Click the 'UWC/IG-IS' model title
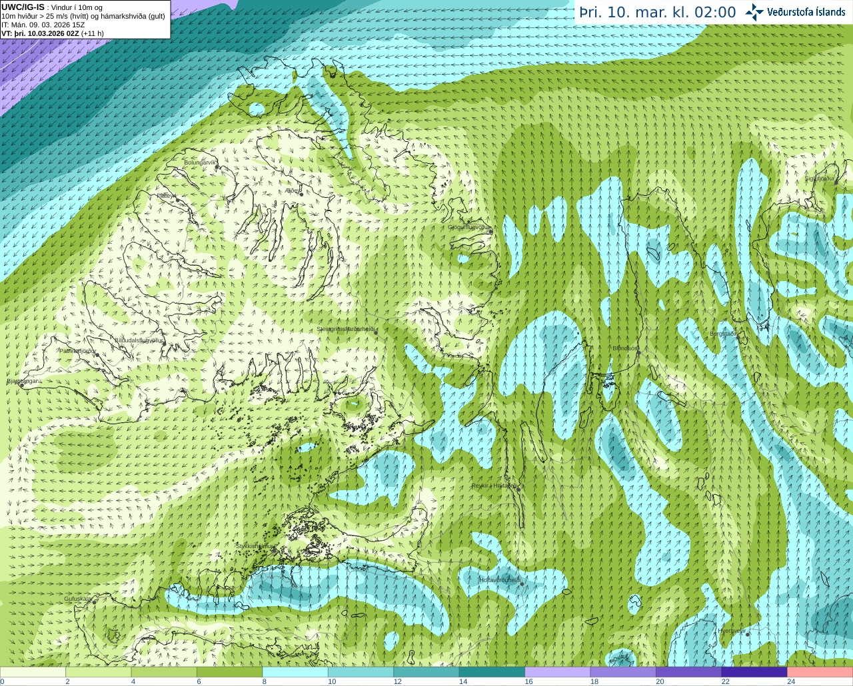 tap(23, 7)
